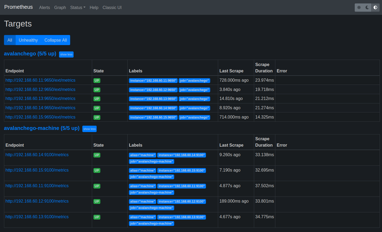Filter to Unhealthy targets

pyautogui.click(x=28, y=40)
